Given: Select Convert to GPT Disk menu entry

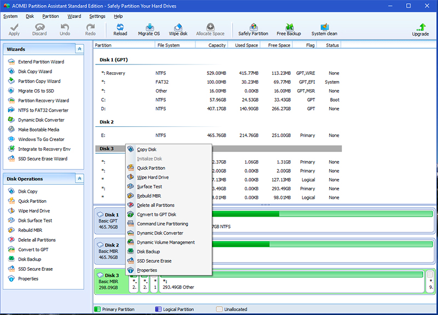Looking at the screenshot, I should 169,214.
